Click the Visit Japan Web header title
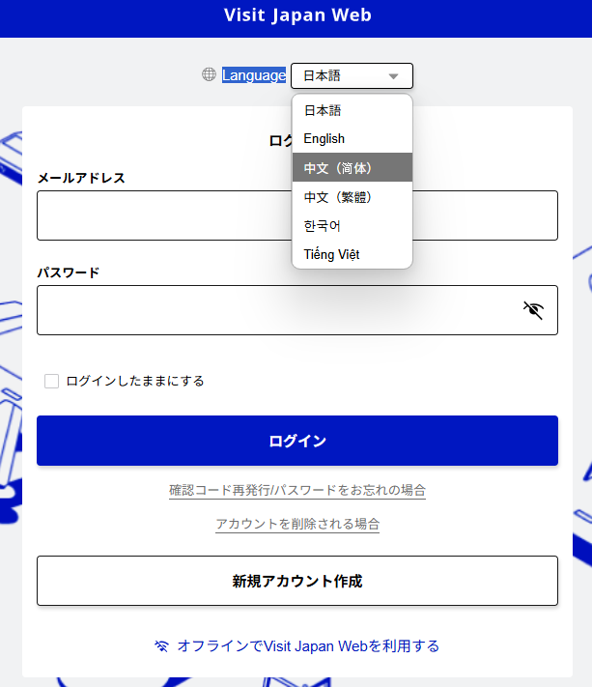This screenshot has height=687, width=592. pyautogui.click(x=297, y=15)
